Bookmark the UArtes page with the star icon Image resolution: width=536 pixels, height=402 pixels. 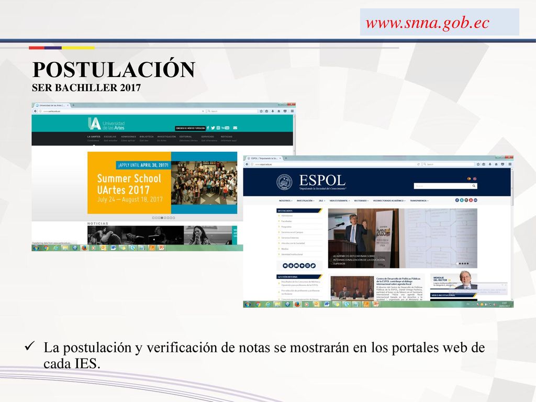coord(261,111)
